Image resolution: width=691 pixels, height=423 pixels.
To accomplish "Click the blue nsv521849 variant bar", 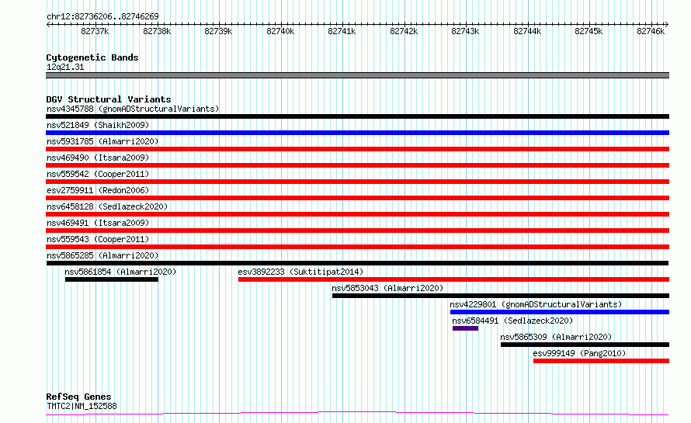I will pyautogui.click(x=357, y=133).
